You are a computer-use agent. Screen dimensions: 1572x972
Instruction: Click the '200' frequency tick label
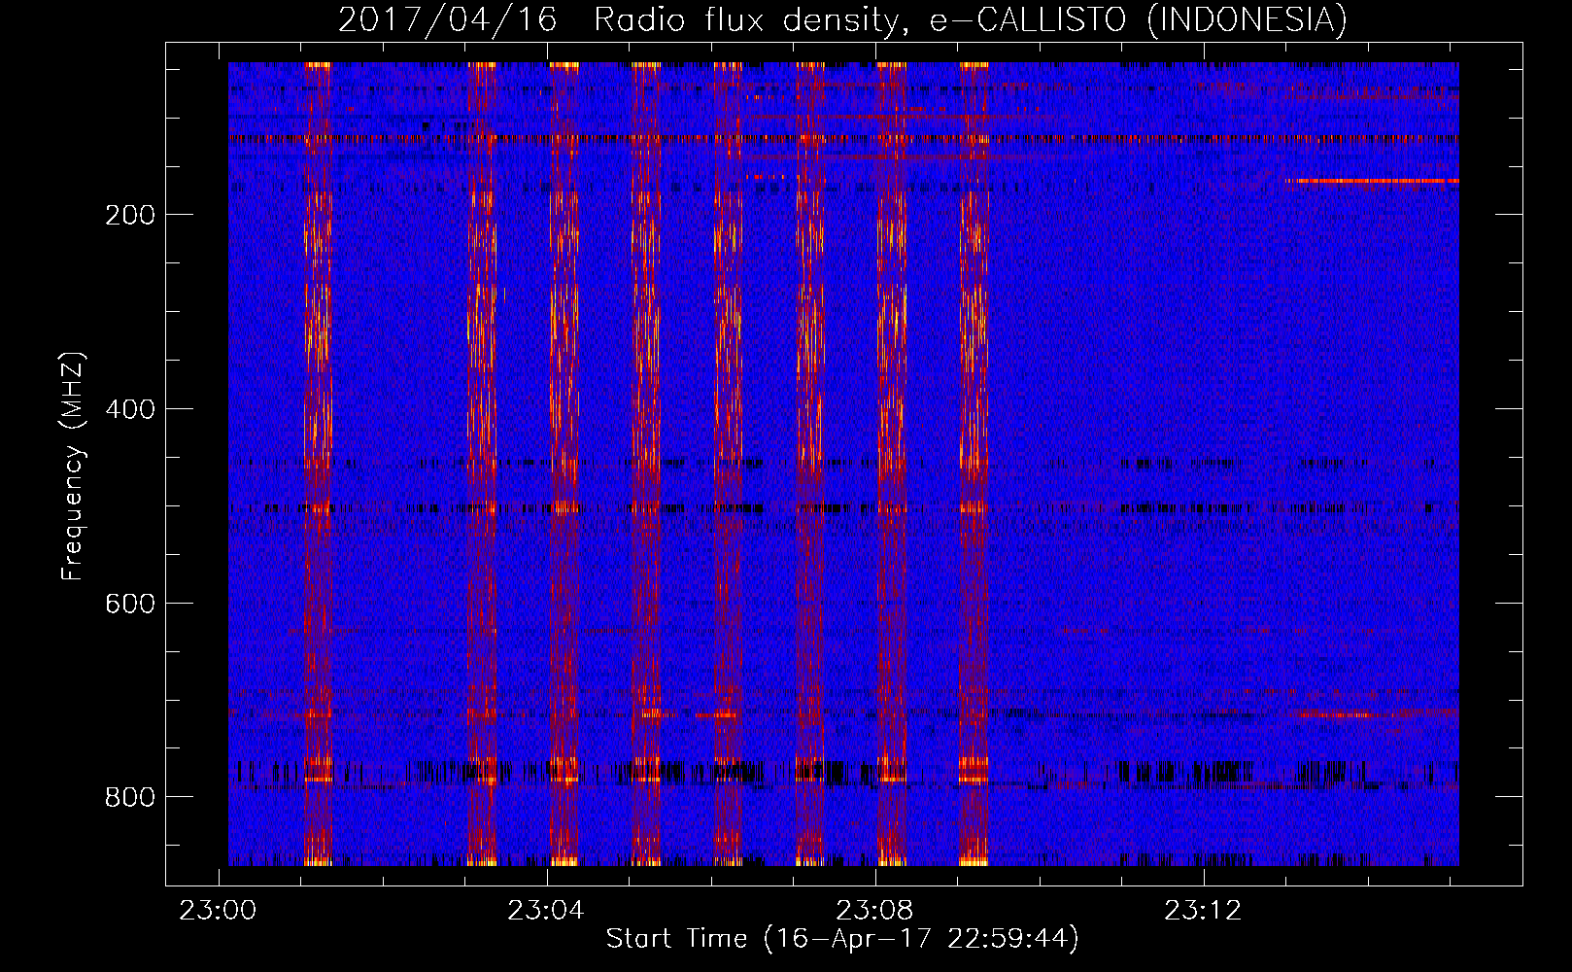tap(130, 215)
